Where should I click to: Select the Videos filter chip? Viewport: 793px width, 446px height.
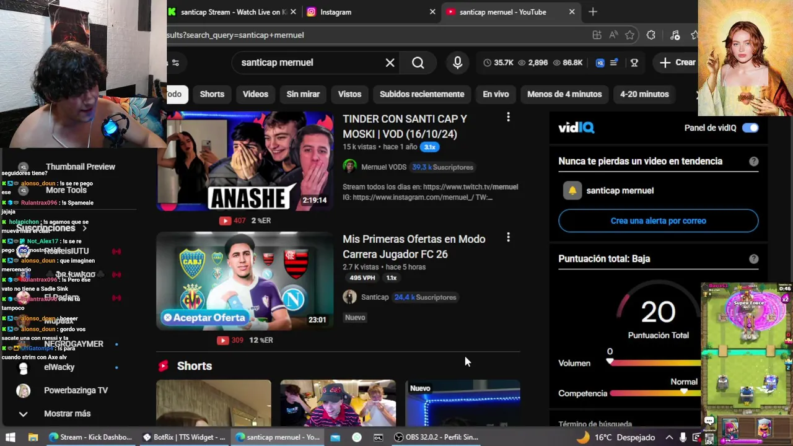(255, 94)
